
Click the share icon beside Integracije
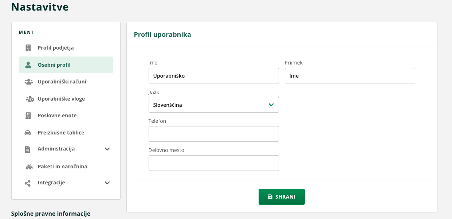(28, 183)
